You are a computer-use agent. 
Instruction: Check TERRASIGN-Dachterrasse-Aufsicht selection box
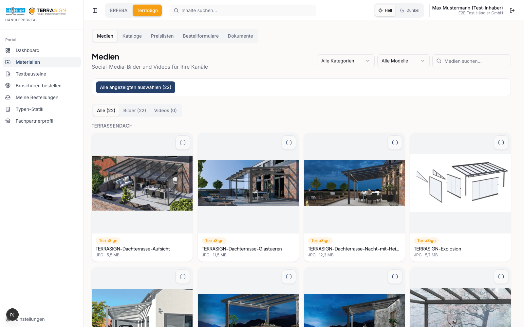183,143
